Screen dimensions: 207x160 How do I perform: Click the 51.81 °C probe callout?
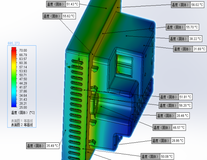pyautogui.click(x=176, y=97)
